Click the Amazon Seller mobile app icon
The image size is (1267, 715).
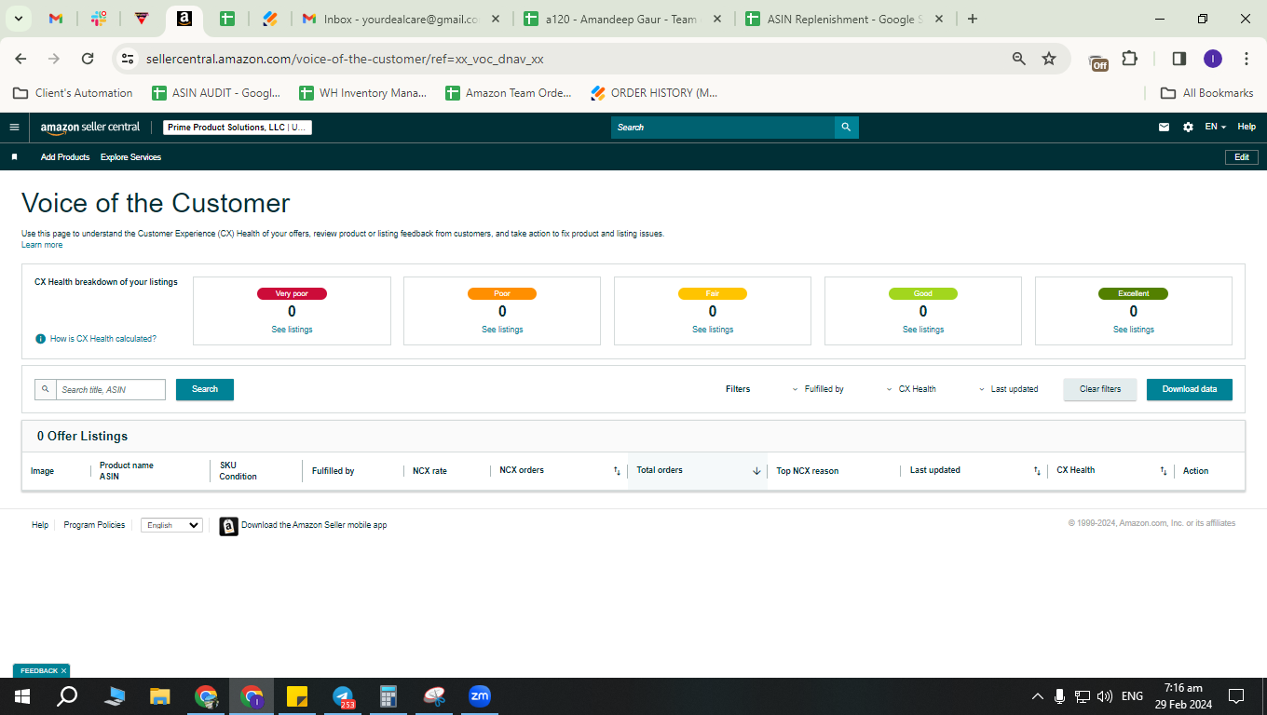228,526
